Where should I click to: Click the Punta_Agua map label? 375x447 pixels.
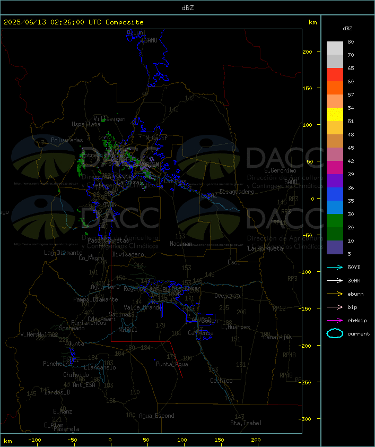point(172,364)
